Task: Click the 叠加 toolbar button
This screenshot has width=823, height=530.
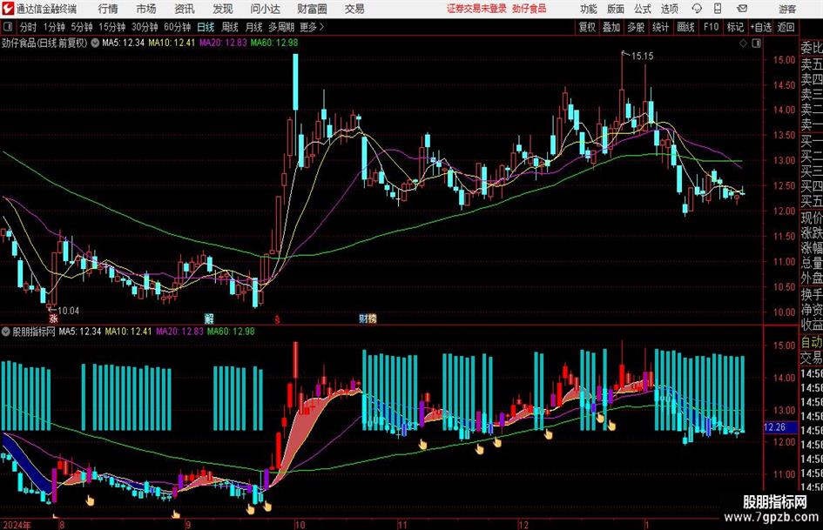Action: click(611, 27)
